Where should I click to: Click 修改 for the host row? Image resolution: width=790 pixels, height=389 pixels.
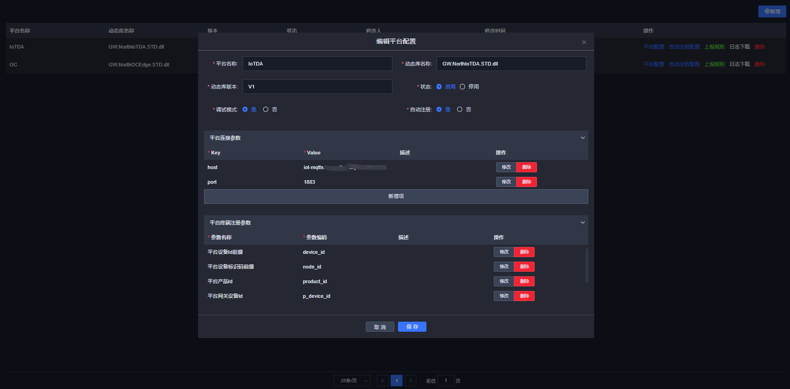click(506, 167)
